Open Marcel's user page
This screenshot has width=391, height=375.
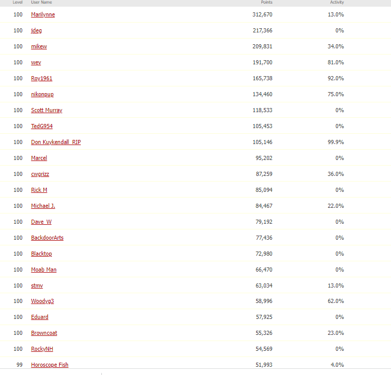coord(39,158)
